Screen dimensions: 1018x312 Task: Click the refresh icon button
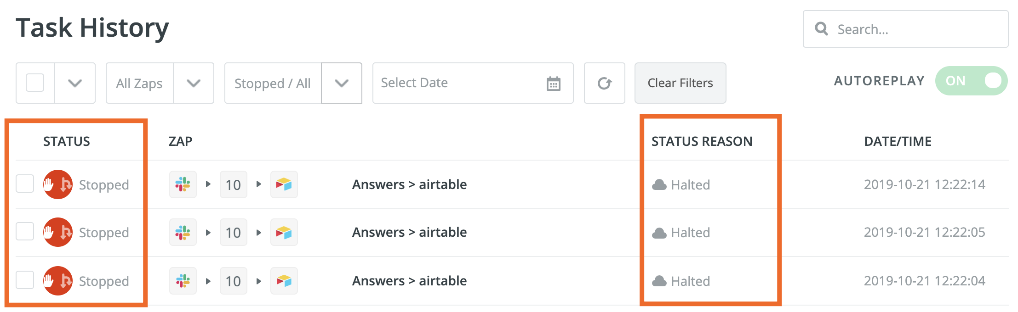click(x=604, y=83)
